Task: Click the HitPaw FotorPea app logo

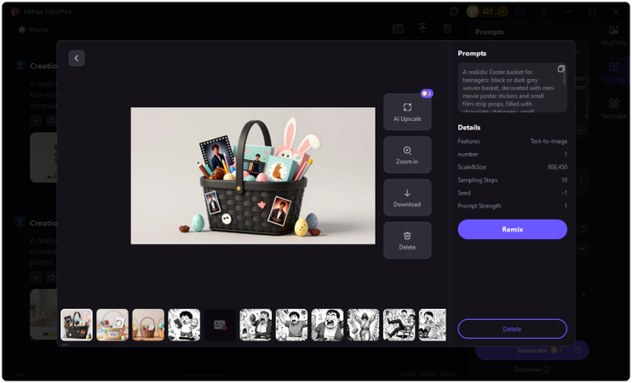Action: tap(15, 12)
